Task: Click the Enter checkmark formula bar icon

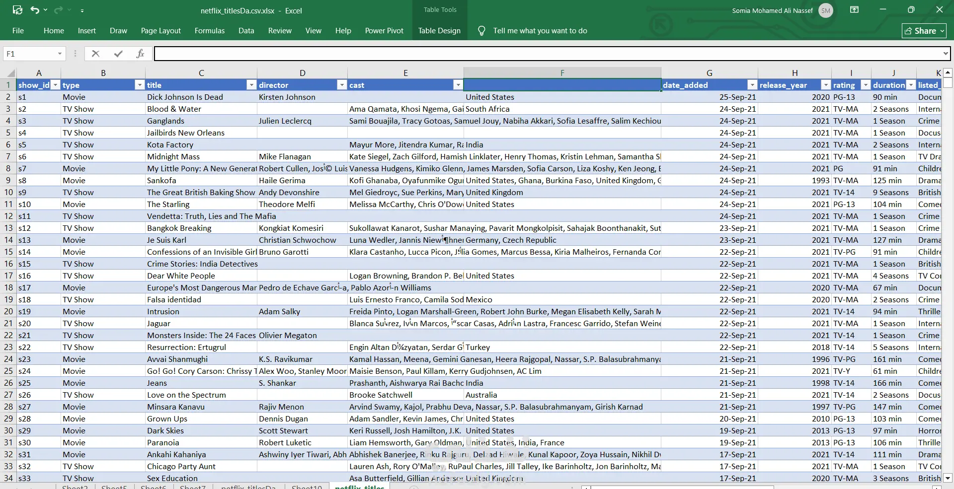Action: pyautogui.click(x=118, y=54)
